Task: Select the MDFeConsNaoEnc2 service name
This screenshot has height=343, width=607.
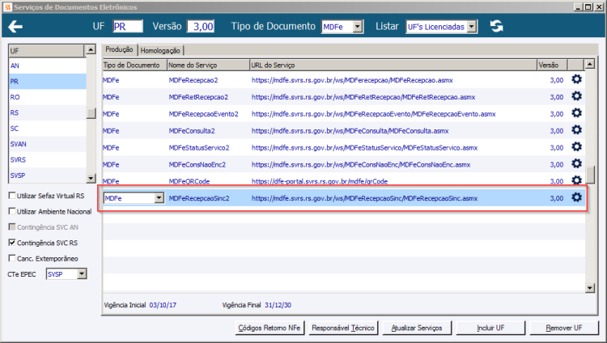Action: click(x=197, y=165)
